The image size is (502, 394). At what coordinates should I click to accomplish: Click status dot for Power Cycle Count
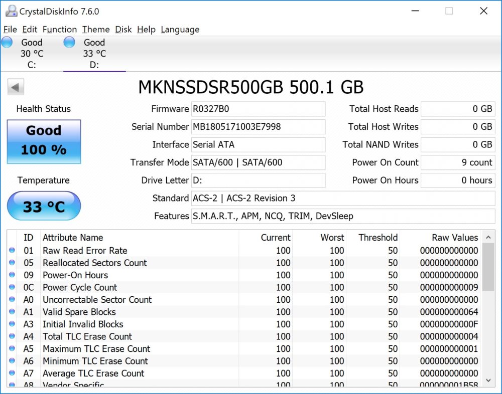tap(12, 287)
